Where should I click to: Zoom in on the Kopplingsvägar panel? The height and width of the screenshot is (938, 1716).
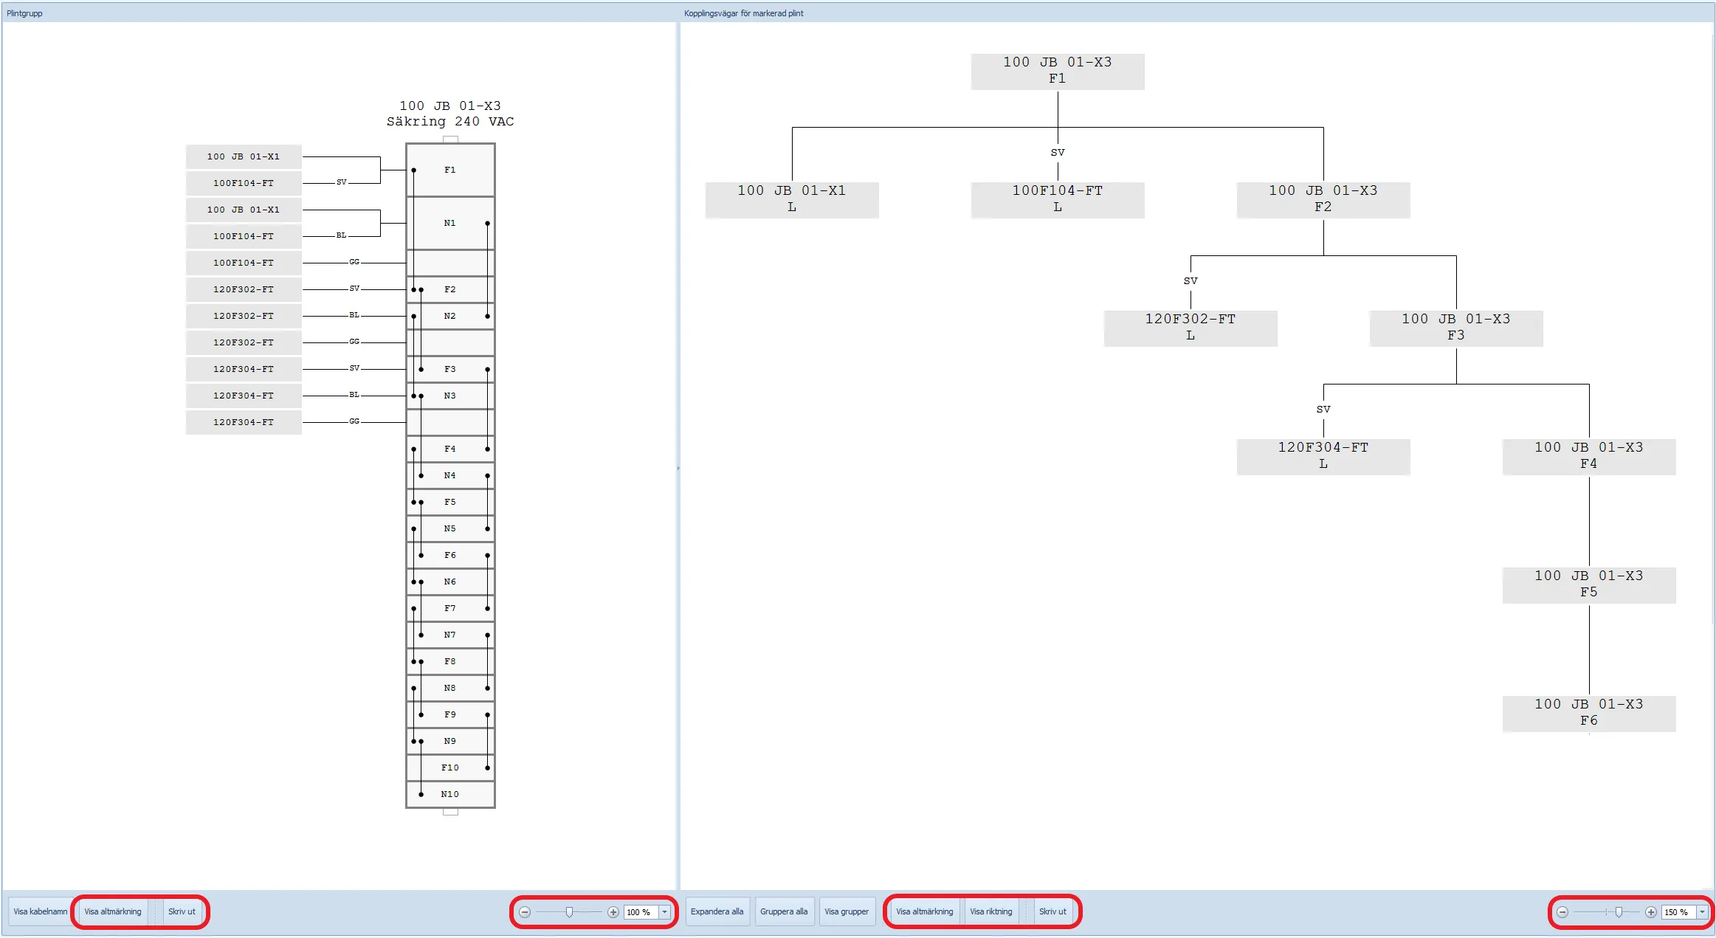[1651, 912]
